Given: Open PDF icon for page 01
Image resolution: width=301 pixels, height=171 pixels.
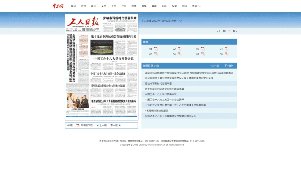Looking at the screenshot, I should pos(156,49).
